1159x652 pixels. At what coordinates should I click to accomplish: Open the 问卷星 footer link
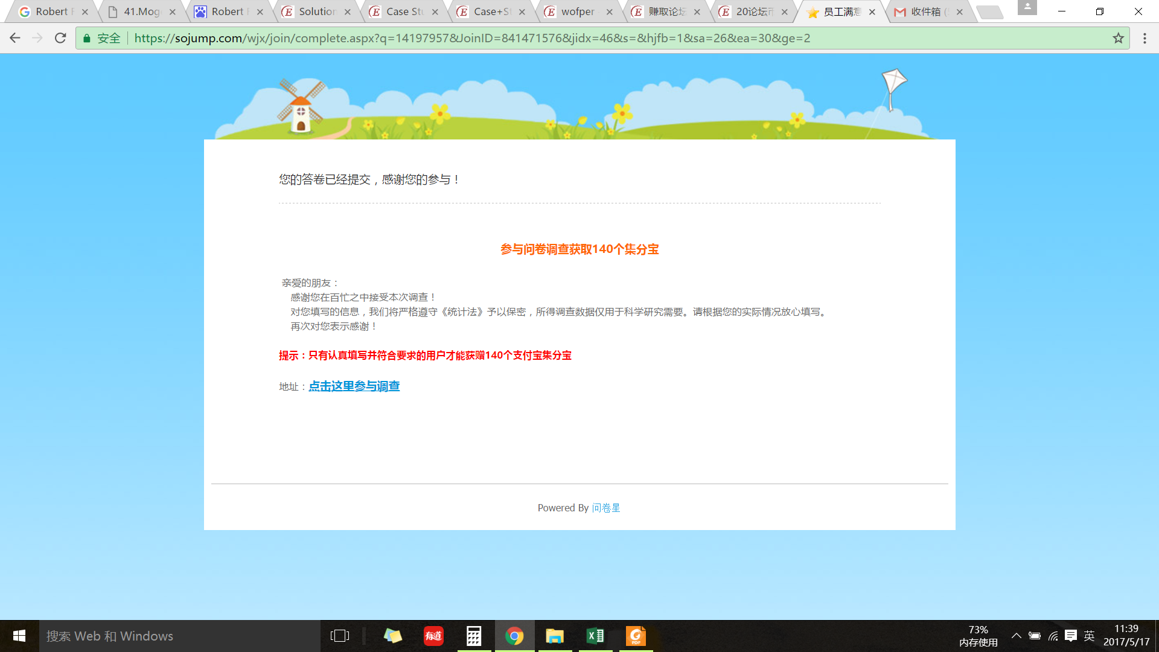[x=605, y=508]
